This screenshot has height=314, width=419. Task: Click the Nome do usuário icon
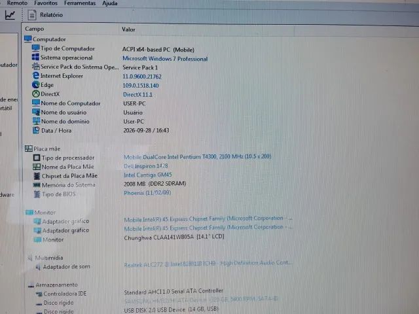(36, 112)
